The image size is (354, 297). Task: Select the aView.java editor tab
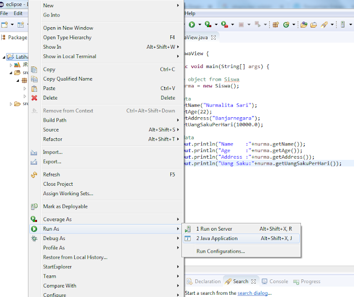tap(196, 38)
